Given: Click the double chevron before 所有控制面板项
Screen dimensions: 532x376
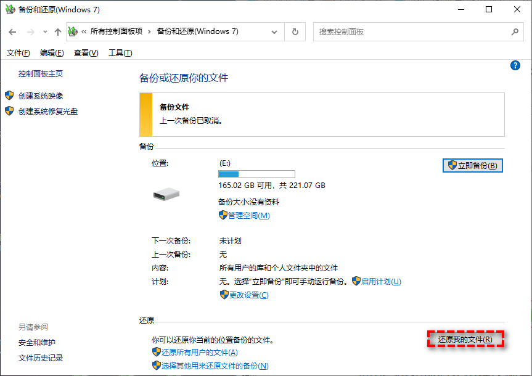Looking at the screenshot, I should tap(84, 32).
